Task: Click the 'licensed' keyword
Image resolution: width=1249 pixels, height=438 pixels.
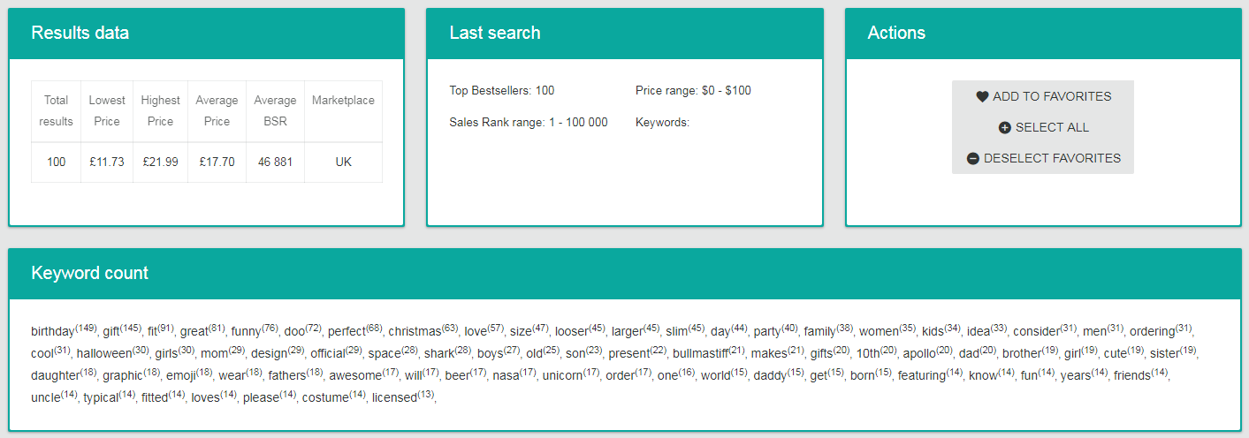Action: coord(394,398)
